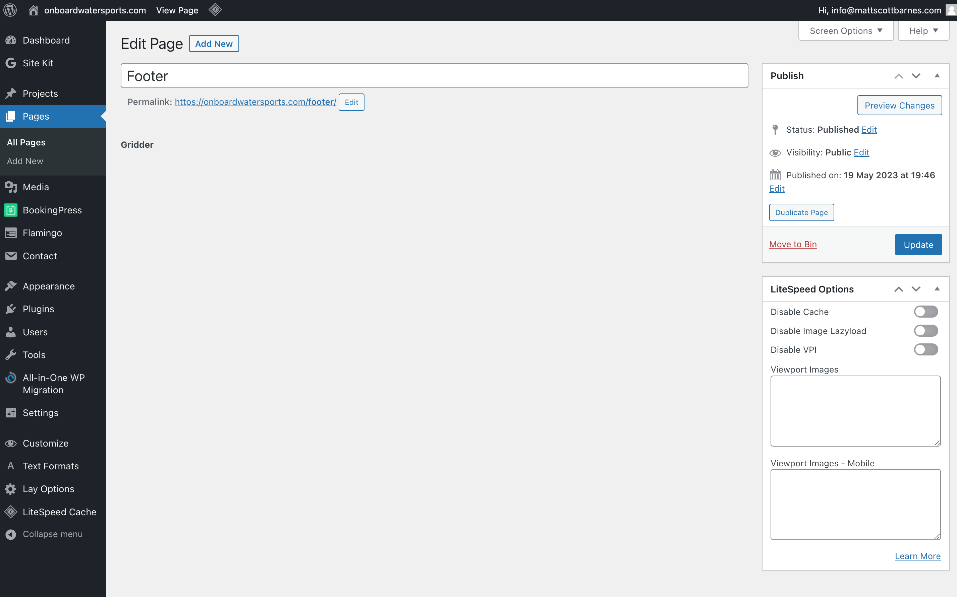Image resolution: width=957 pixels, height=597 pixels.
Task: Click the Media library sidebar icon
Action: point(11,187)
